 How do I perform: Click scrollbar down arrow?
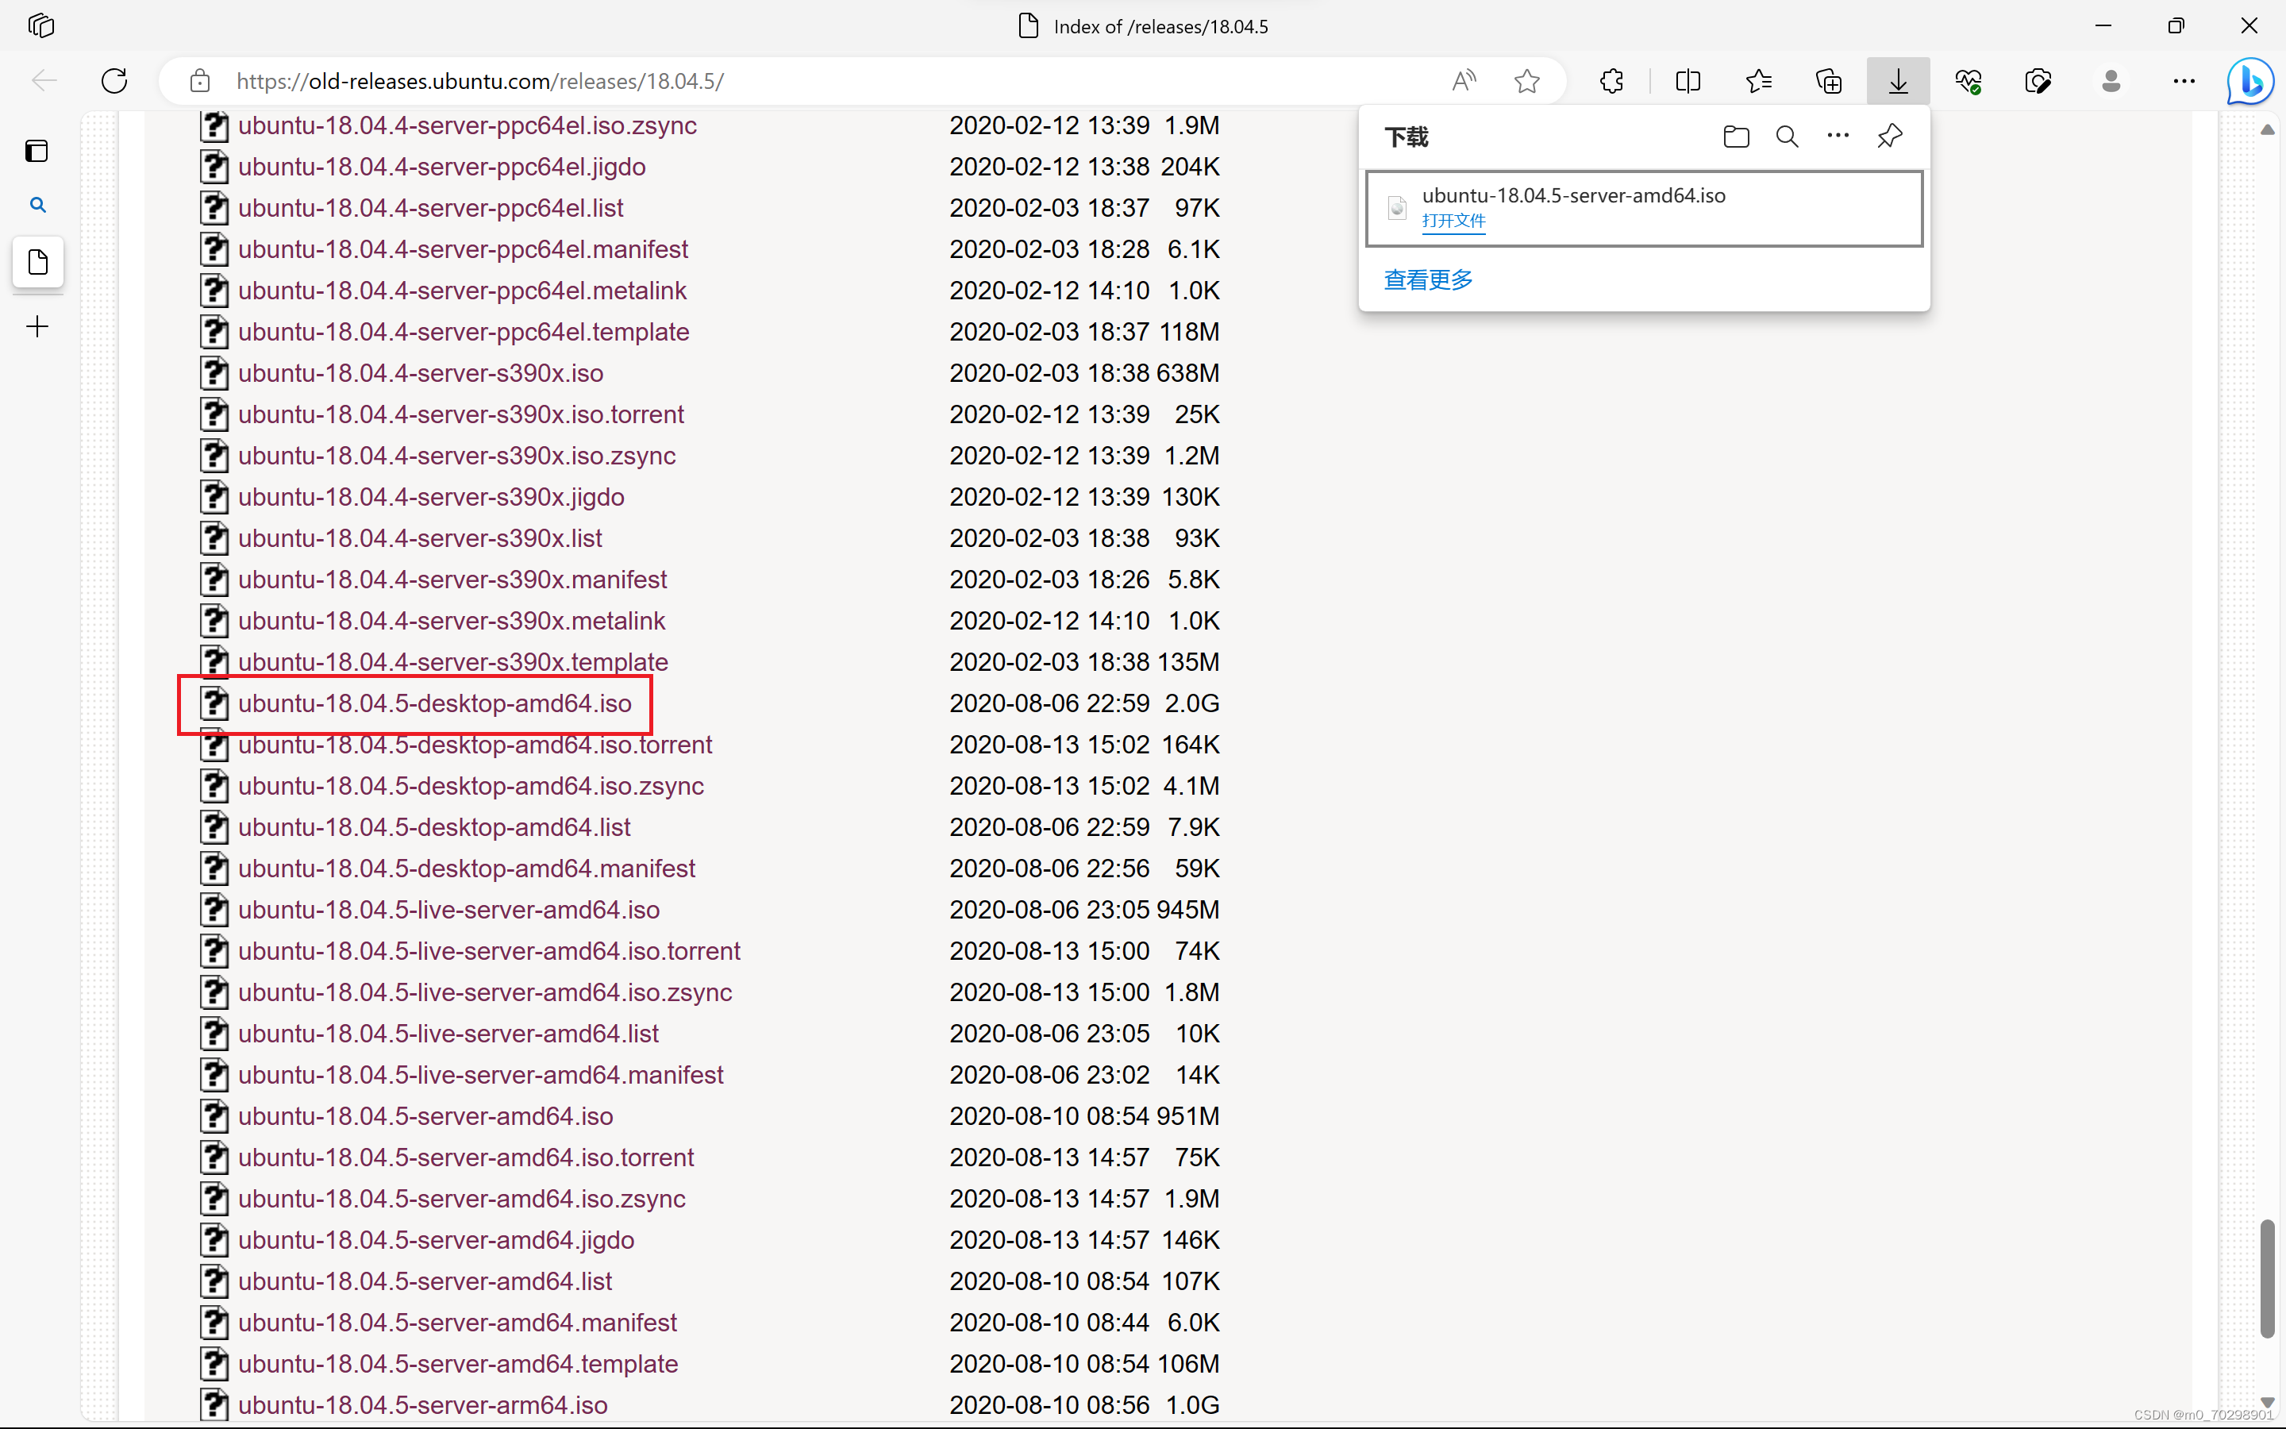coord(2267,1401)
